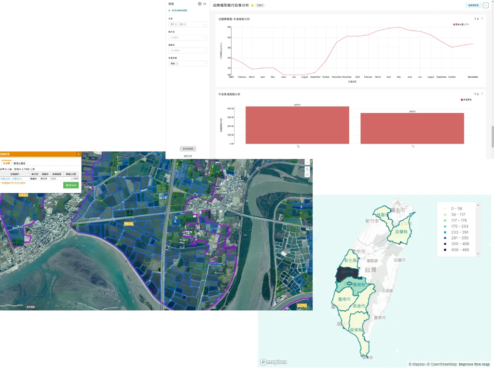Toggle the bar chart legend series
The image size is (494, 370).
(x=462, y=100)
